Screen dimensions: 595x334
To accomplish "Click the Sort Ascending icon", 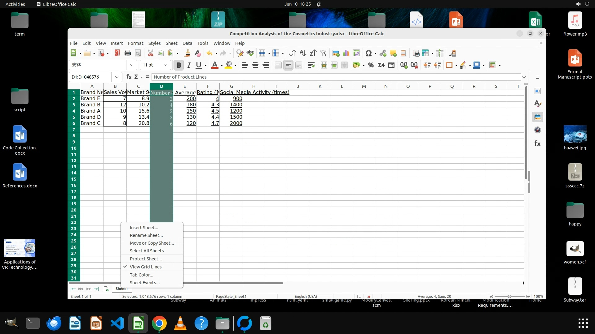I will point(303,53).
